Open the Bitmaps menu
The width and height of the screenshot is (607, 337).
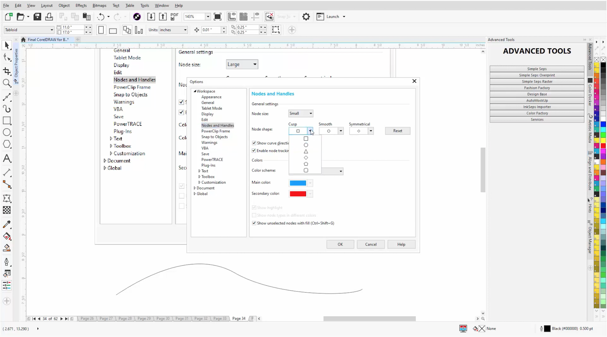coord(99,5)
